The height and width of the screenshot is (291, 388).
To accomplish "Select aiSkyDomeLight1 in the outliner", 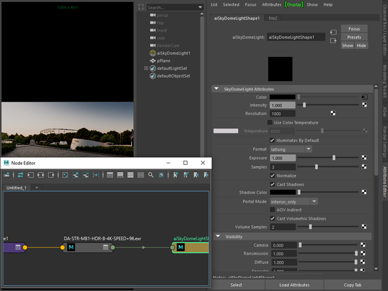I will [x=173, y=53].
